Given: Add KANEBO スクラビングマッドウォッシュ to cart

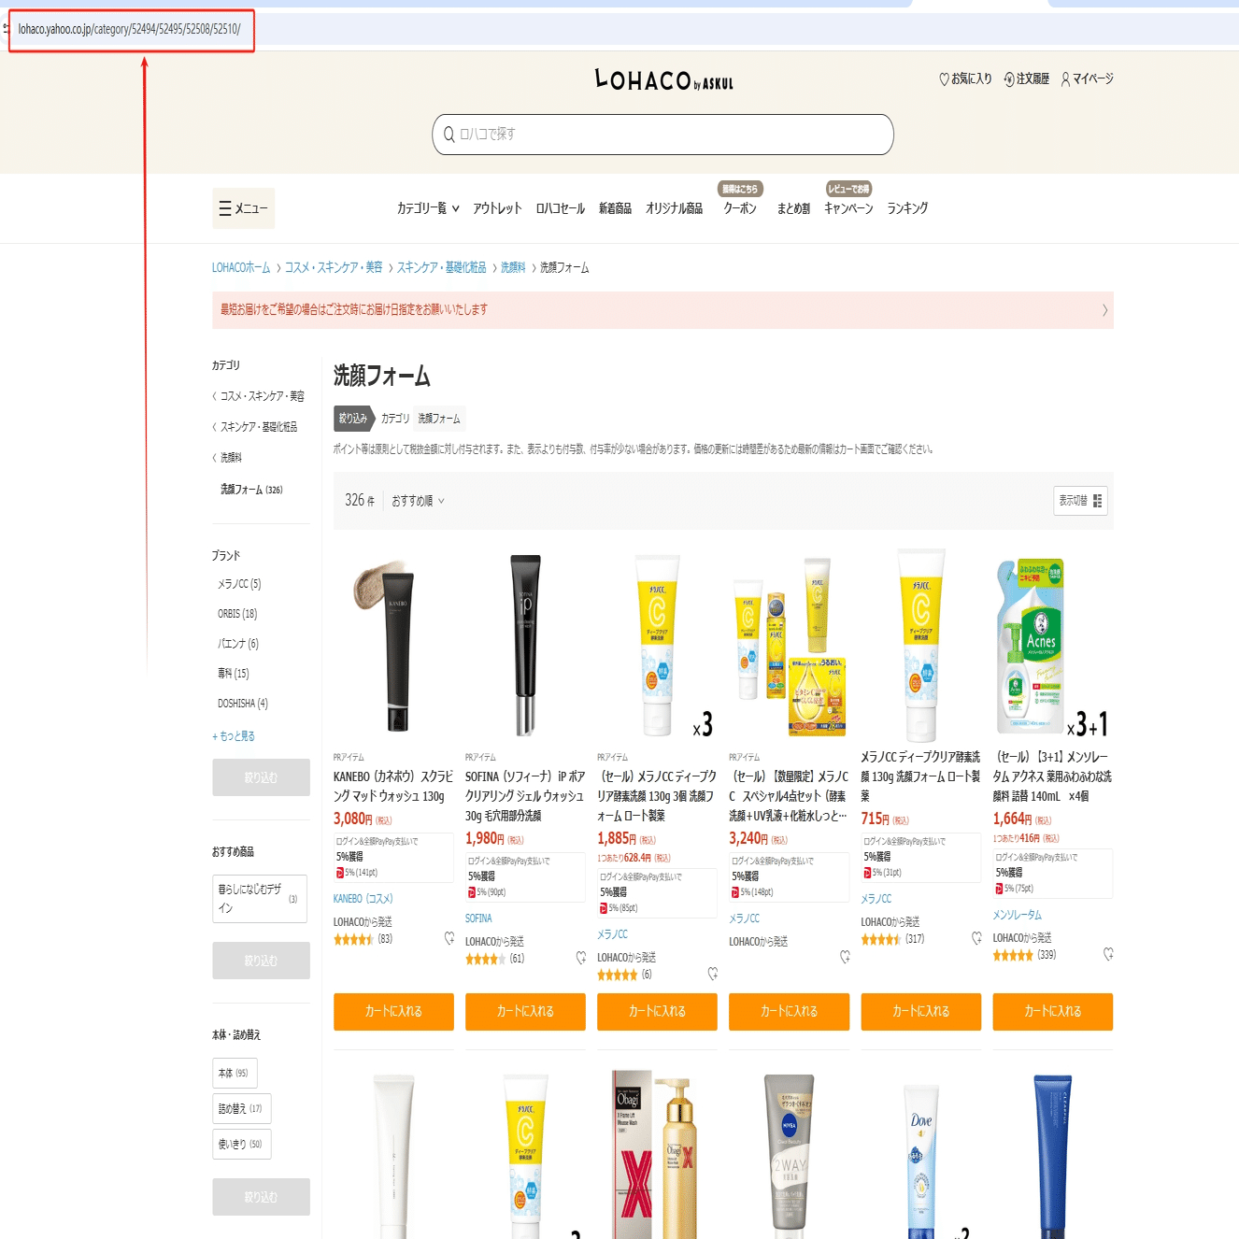Looking at the screenshot, I should 393,1012.
